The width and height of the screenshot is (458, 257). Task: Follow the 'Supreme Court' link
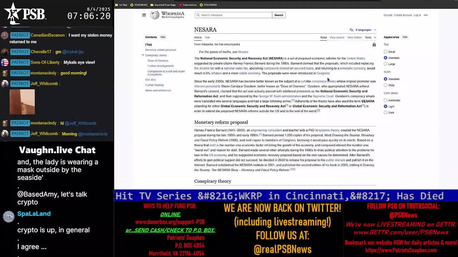[x=323, y=96]
